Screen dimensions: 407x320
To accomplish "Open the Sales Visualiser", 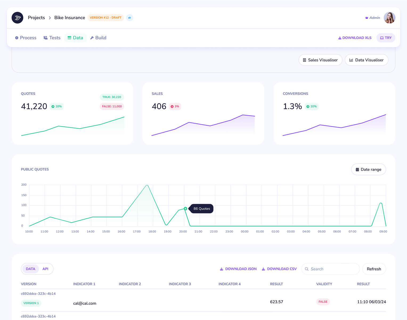I will click(x=320, y=60).
